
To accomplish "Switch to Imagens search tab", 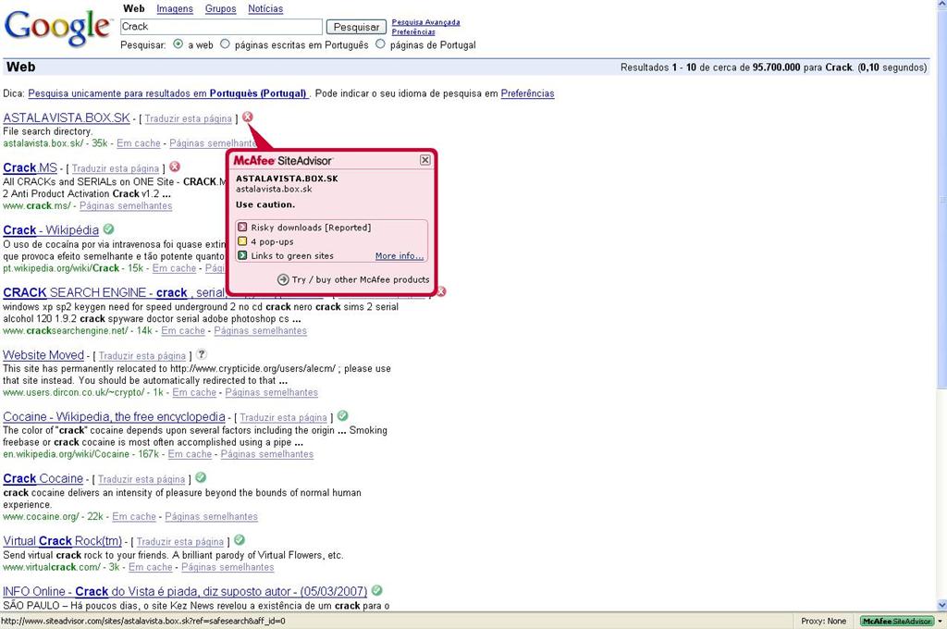I will [175, 9].
